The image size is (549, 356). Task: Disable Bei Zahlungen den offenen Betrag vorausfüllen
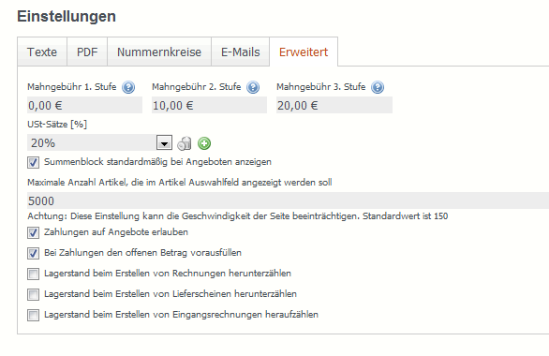34,253
